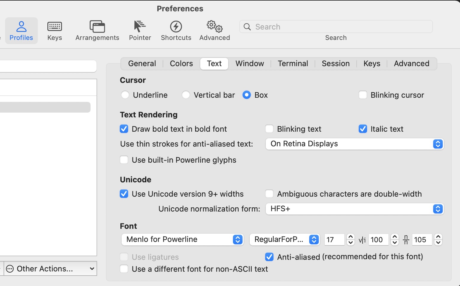Enable Use a different font for non-ASCII text
This screenshot has height=286, width=460.
pos(124,269)
